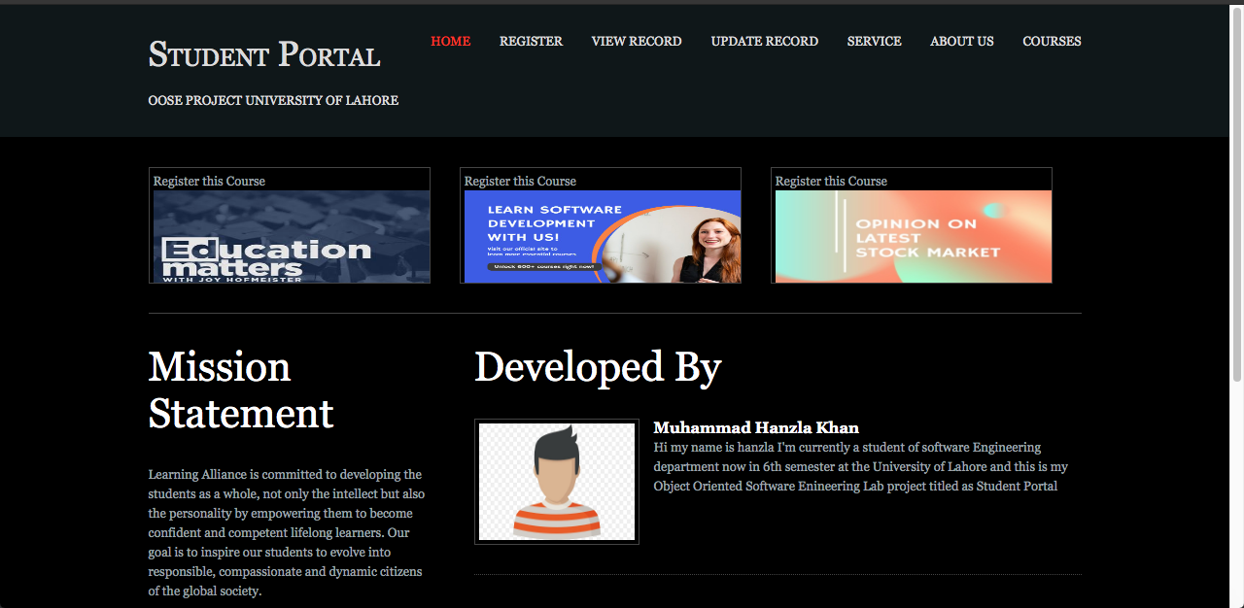
Task: Click 'Register this Course' above Education Matters banner
Action: point(208,181)
